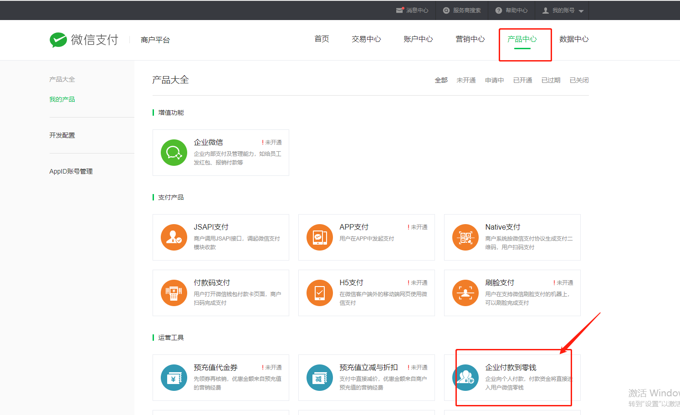
Task: Click the 预充值代金券 product title
Action: [x=215, y=368]
